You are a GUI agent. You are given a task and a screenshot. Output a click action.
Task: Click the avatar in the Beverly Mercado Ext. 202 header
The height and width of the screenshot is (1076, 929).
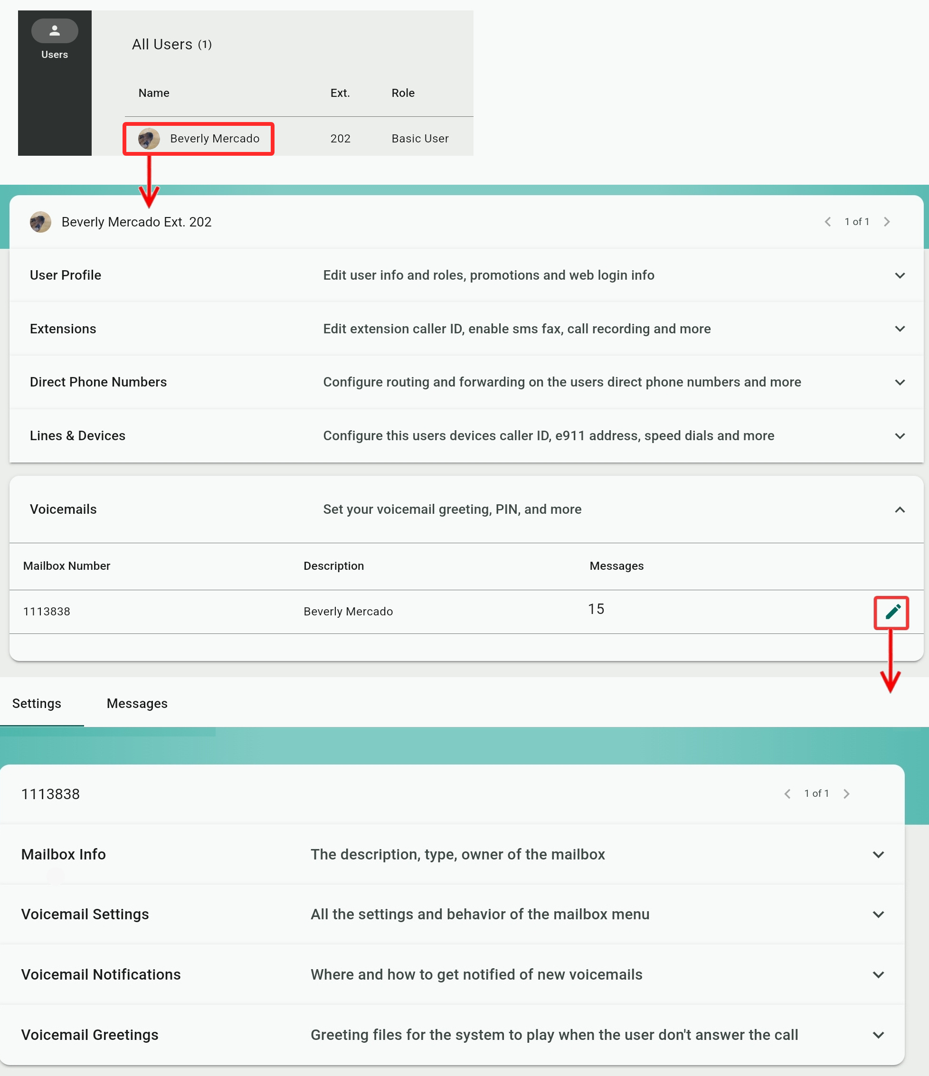tap(40, 222)
